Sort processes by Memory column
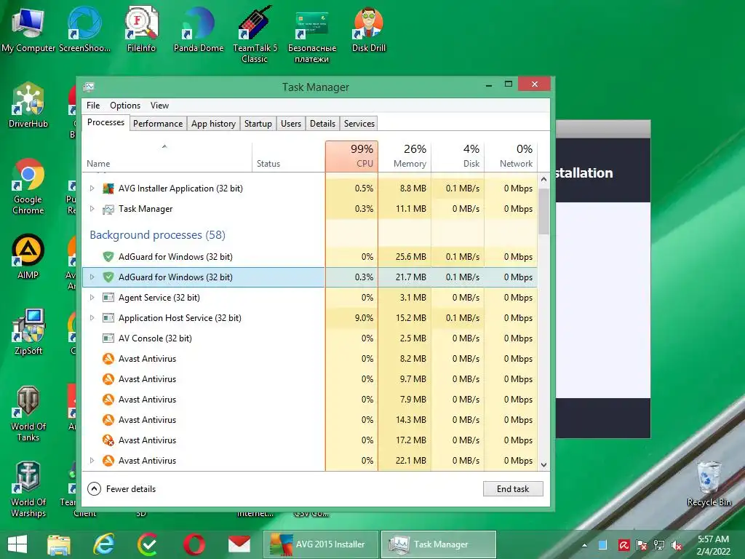 tap(405, 156)
